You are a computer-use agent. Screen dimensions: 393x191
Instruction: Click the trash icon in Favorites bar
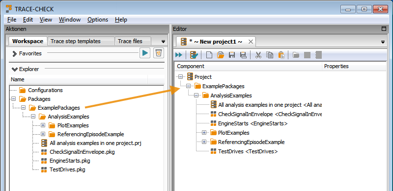(x=159, y=53)
